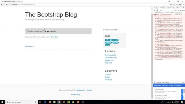Open the DevTools customize three-dot menu

(x=181, y=8)
